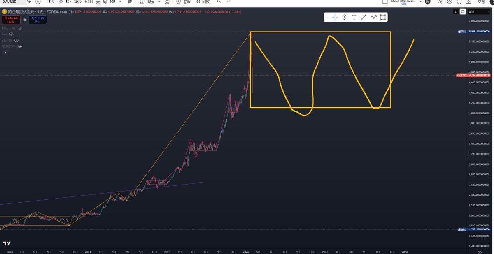Image resolution: width=494 pixels, height=254 pixels.
Task: Switch to the 周 weekly timeframe
Action: click(x=104, y=2)
